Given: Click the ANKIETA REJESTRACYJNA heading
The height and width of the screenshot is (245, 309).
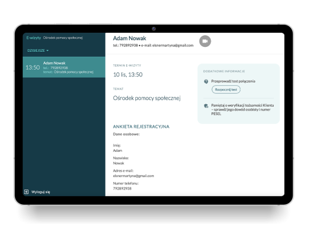Looking at the screenshot, I should (x=141, y=127).
